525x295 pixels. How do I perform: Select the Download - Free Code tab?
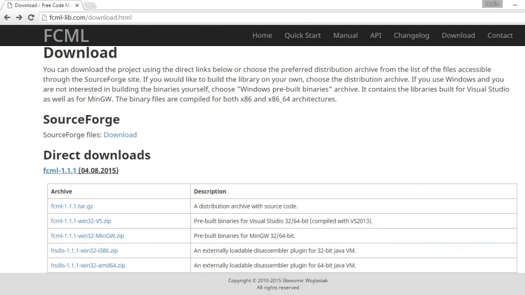pyautogui.click(x=43, y=5)
